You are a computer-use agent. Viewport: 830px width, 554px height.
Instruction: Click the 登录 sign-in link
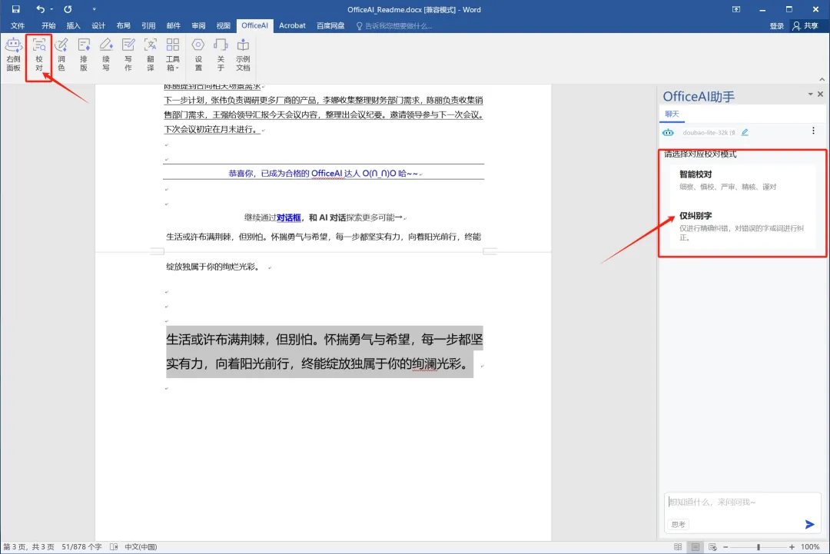pyautogui.click(x=776, y=26)
